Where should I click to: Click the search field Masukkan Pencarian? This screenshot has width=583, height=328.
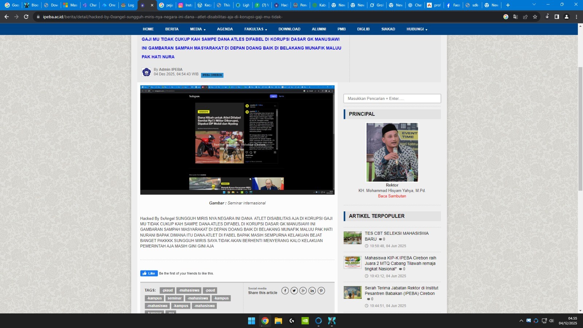(x=392, y=98)
